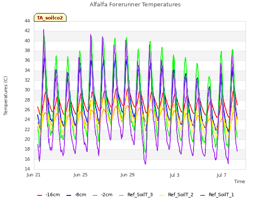Click the Jun 29 x-axis tick label
The width and height of the screenshot is (271, 203).
click(127, 175)
